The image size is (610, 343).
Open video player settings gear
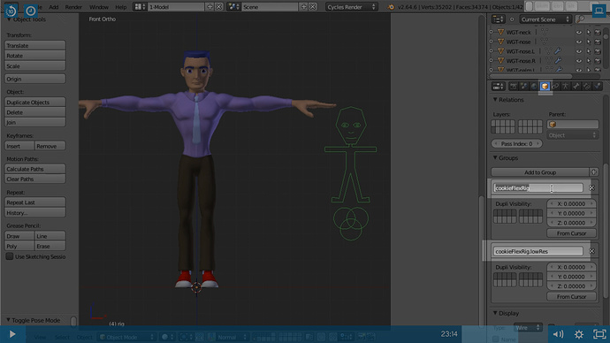click(x=579, y=334)
